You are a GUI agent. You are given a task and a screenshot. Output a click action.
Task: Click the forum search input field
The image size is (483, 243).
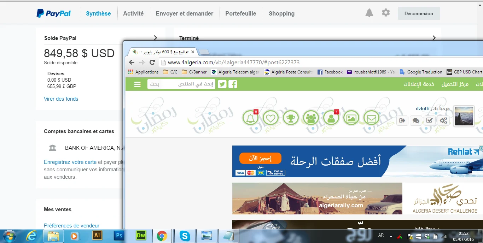(181, 84)
